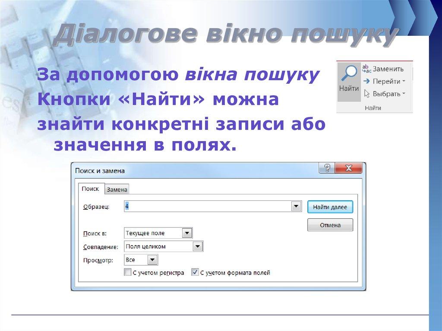
Task: Click the Поиск и замена title bar
Action: click(x=173, y=170)
